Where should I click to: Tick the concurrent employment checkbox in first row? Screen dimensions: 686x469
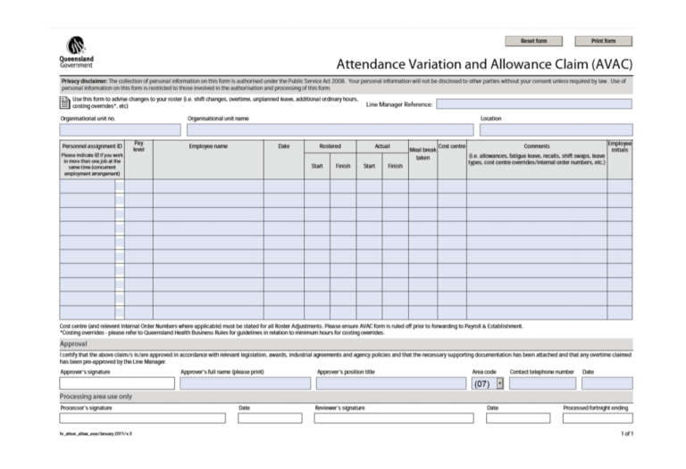119,186
